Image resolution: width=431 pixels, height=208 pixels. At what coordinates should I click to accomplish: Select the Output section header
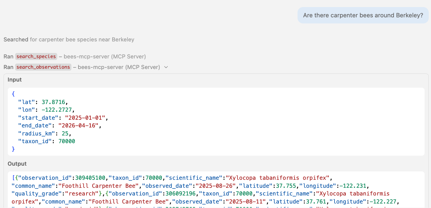coord(17,164)
